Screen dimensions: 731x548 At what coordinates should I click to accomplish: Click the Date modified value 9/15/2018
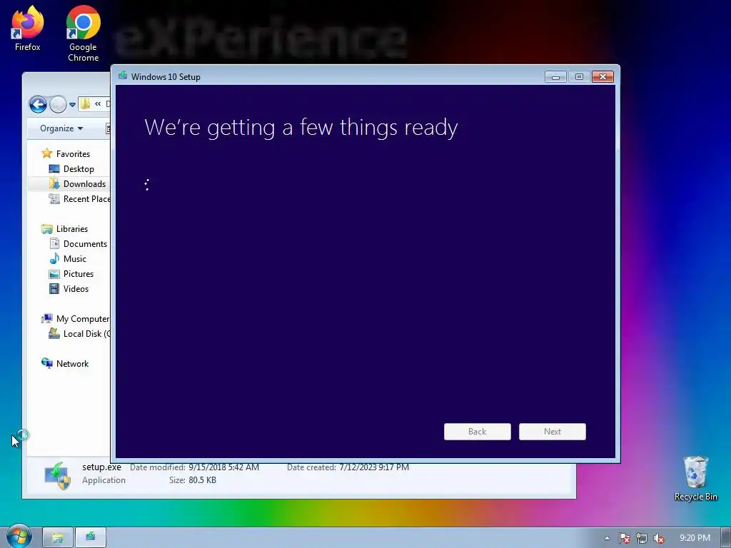[x=223, y=467]
